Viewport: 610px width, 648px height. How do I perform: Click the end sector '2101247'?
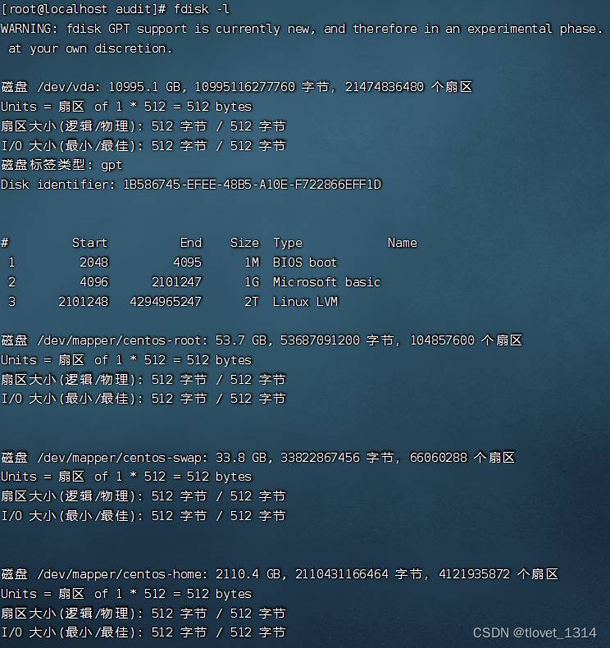[x=176, y=282]
